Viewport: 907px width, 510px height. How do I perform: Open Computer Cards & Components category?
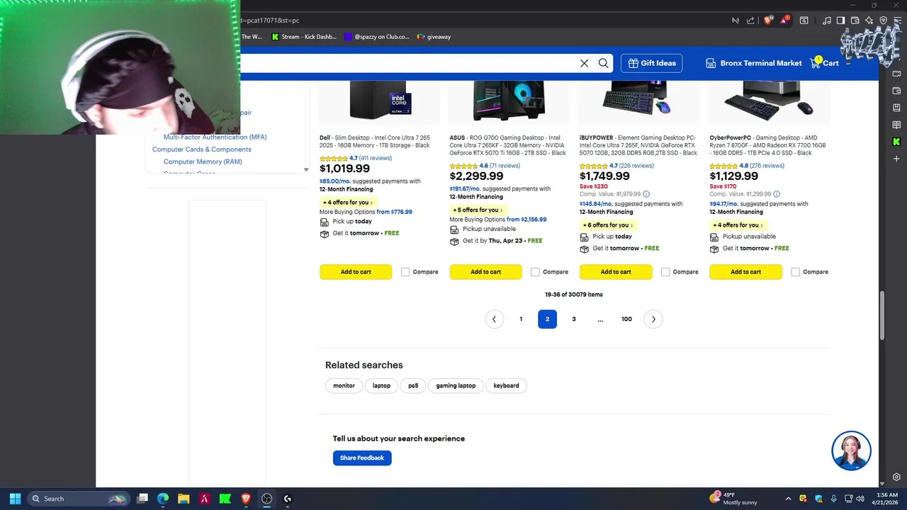tap(202, 149)
